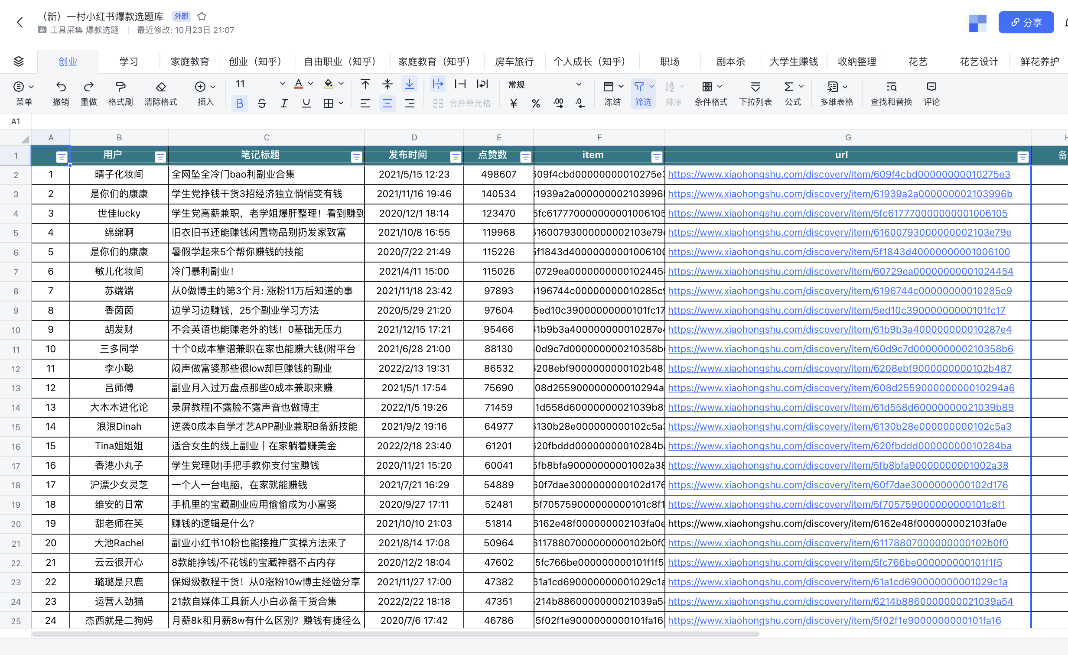The height and width of the screenshot is (655, 1068).
Task: Open the insert (插入) plus icon
Action: coord(200,87)
